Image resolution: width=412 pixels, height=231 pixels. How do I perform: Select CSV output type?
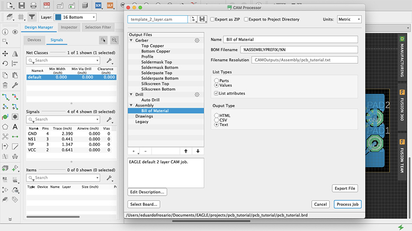pos(216,120)
